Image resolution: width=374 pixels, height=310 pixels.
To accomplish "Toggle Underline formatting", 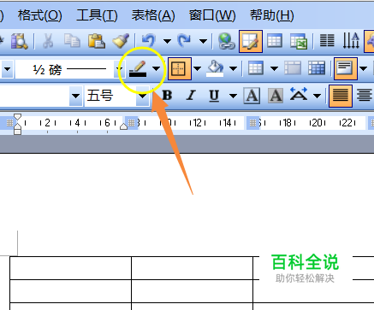I will point(214,96).
